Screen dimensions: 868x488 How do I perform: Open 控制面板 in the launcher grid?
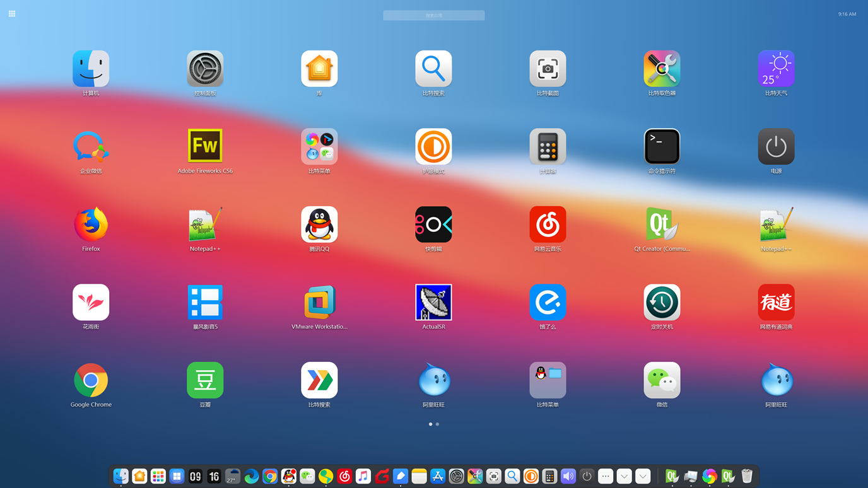click(205, 69)
